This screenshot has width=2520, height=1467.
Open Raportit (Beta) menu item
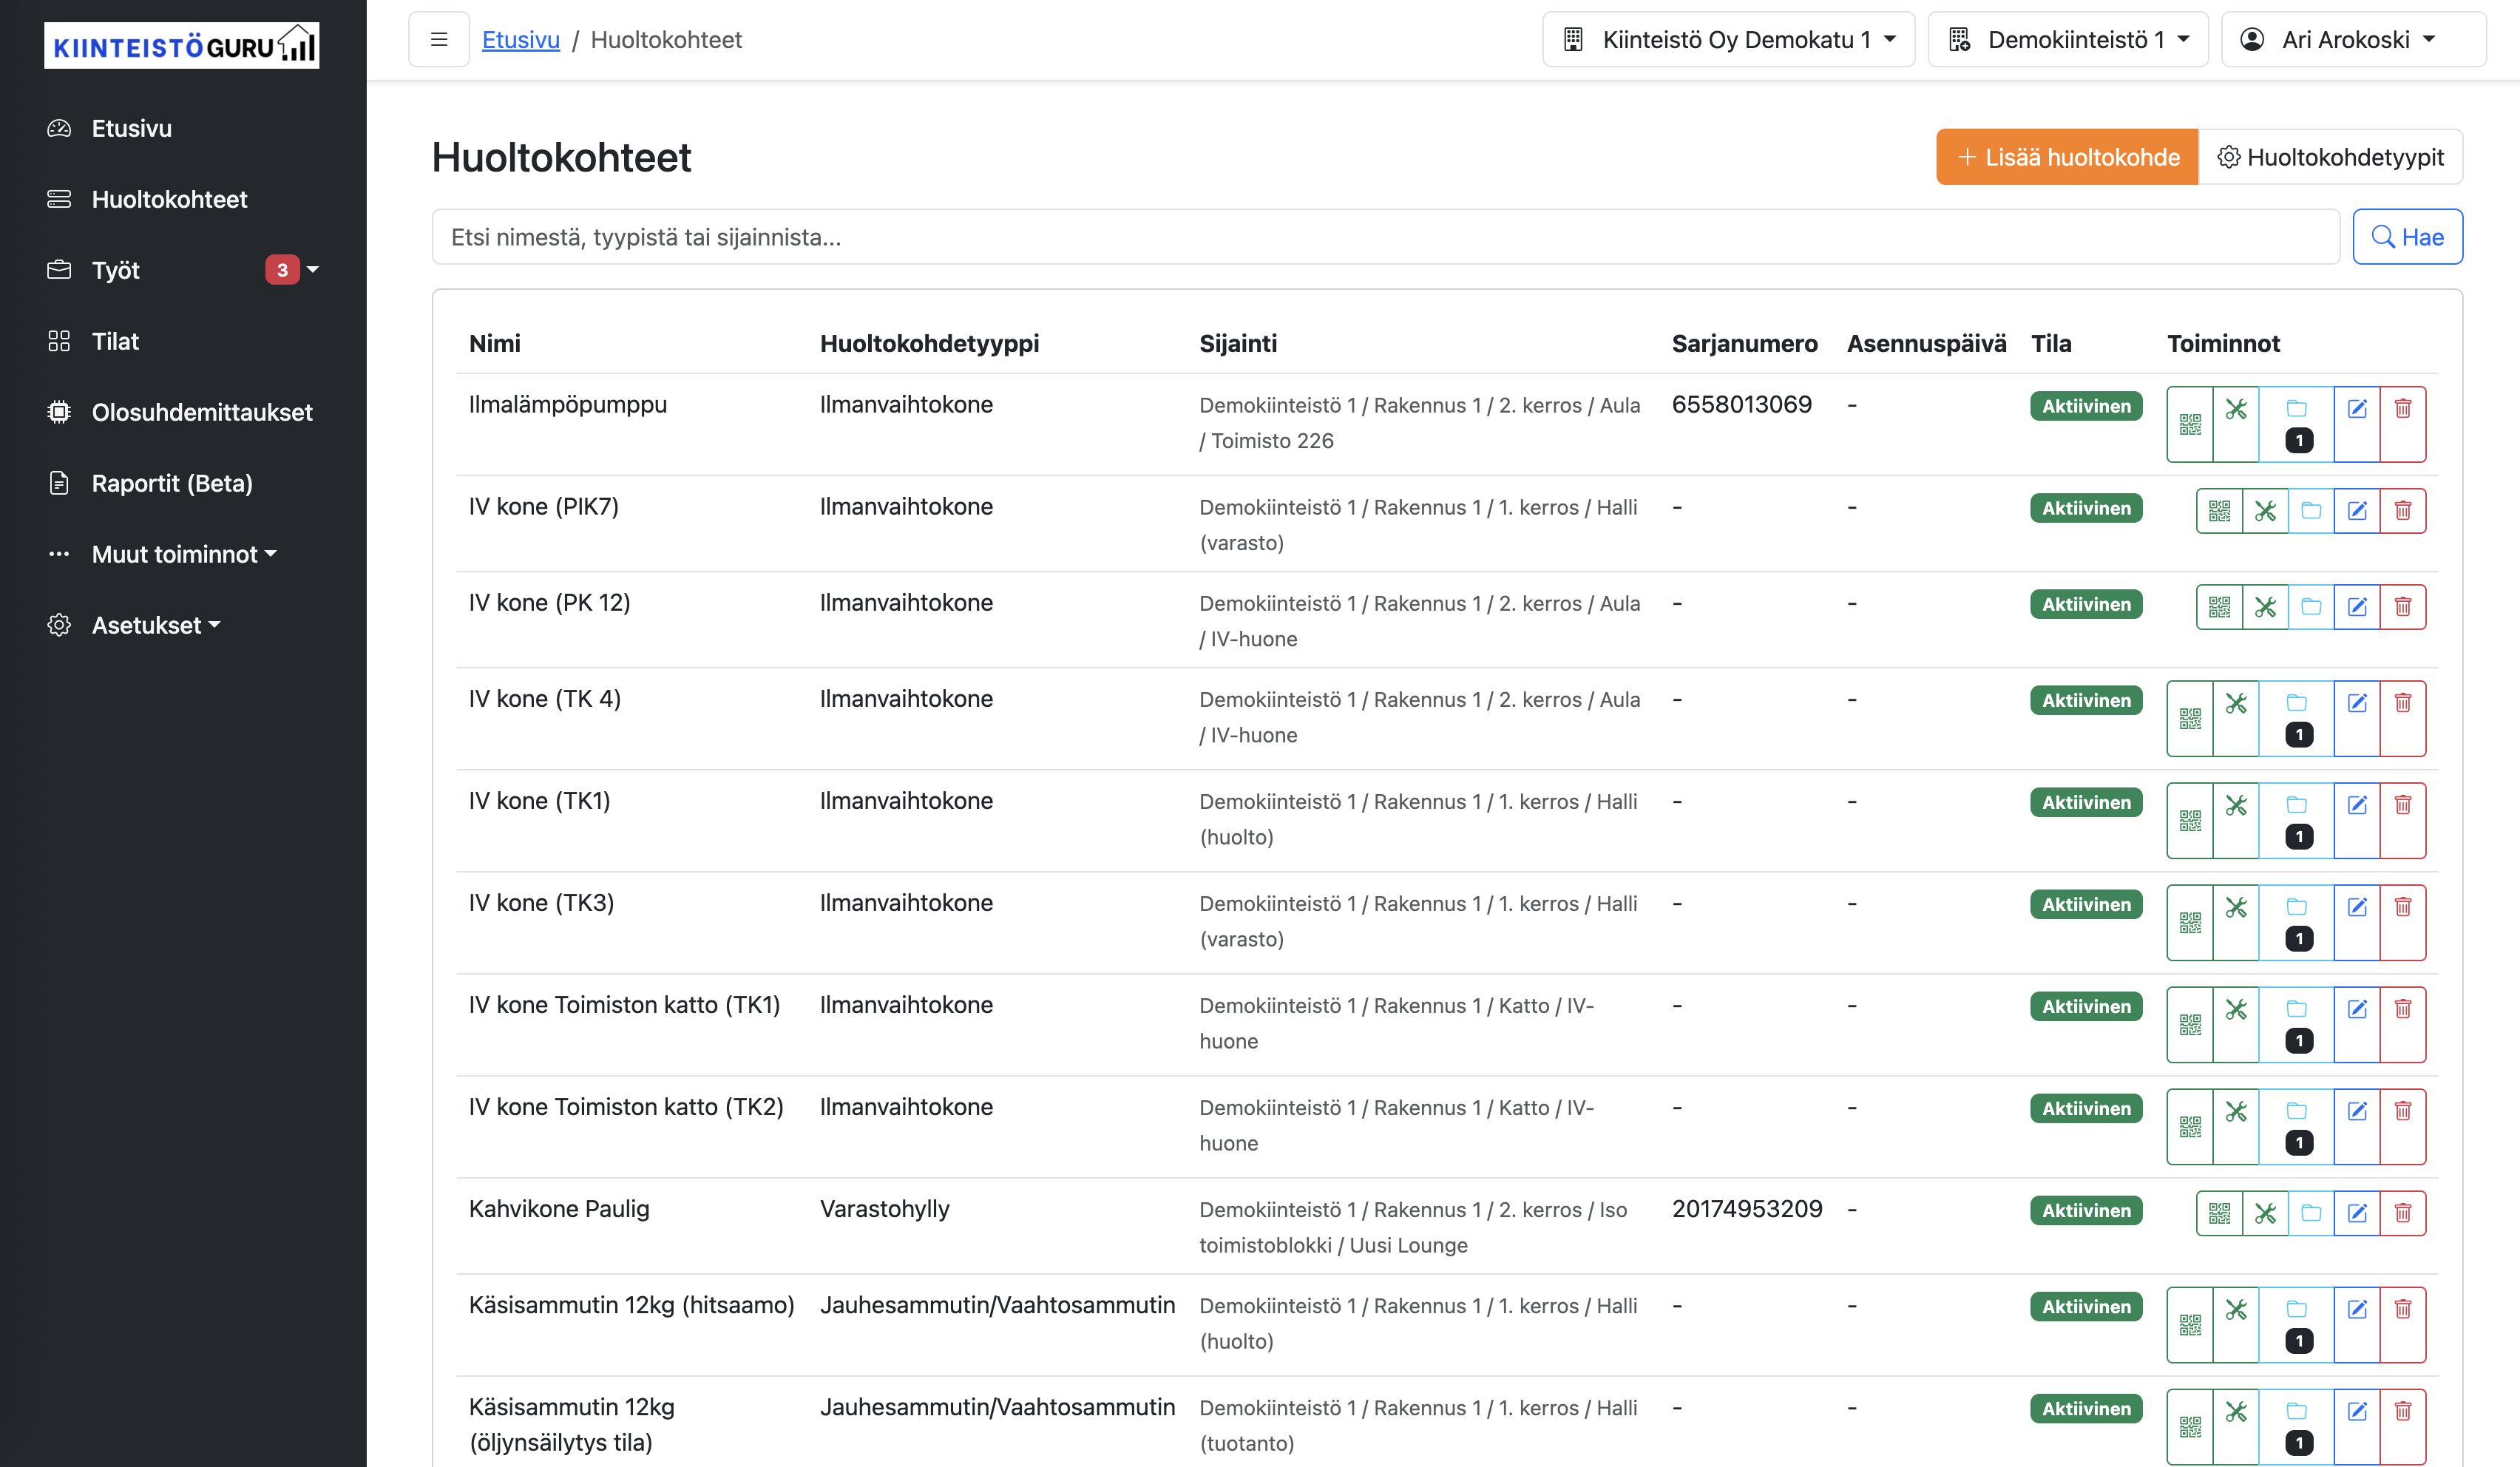click(x=171, y=483)
